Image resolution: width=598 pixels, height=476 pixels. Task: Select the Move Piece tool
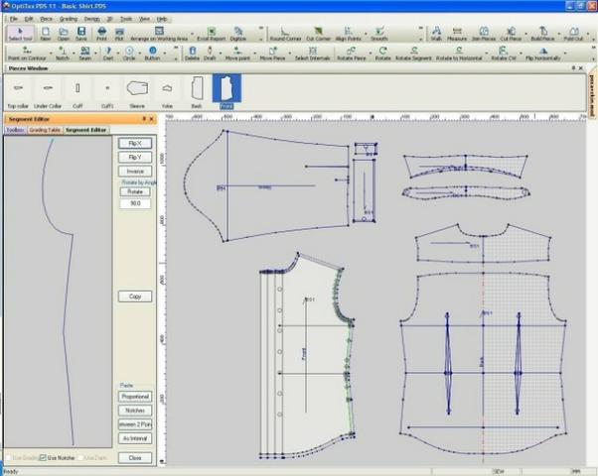click(x=272, y=54)
